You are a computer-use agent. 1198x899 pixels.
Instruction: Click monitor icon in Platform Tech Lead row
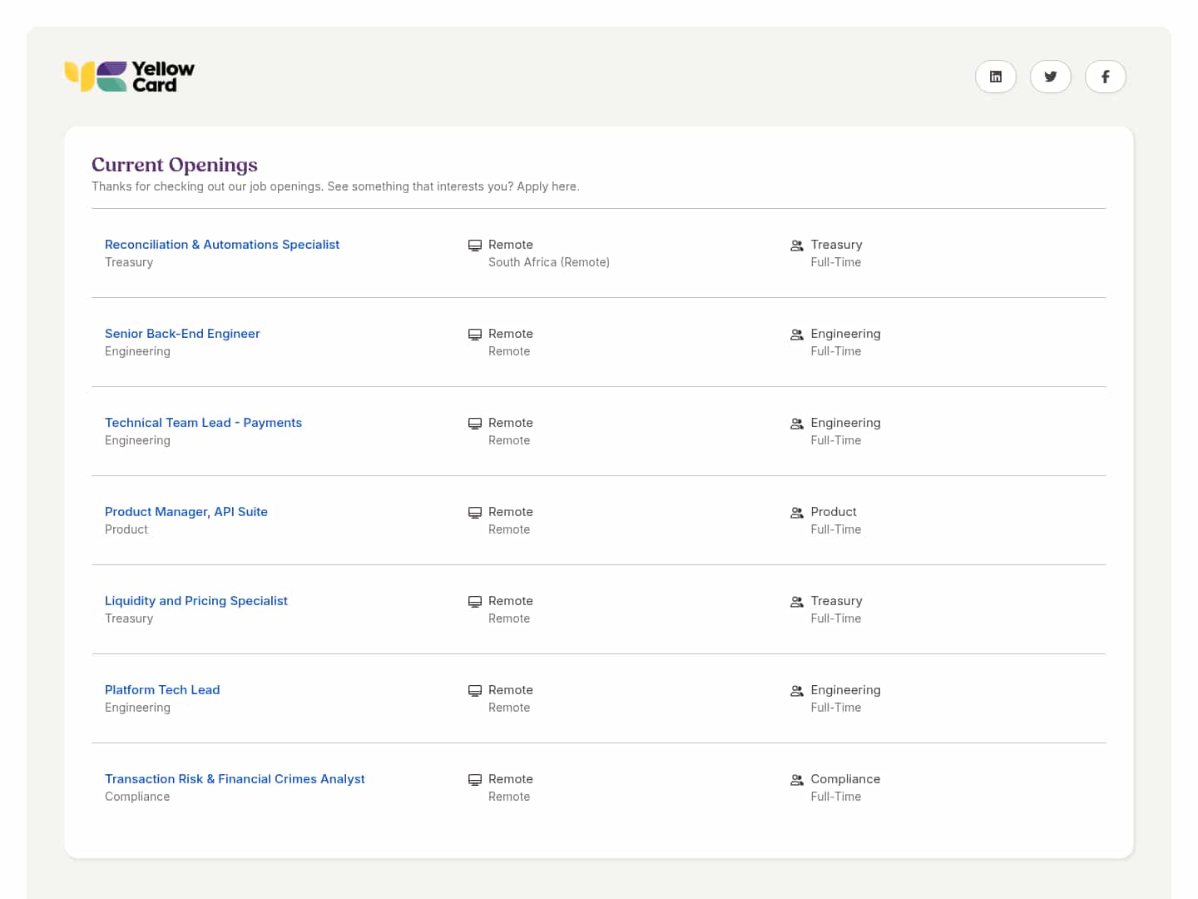point(475,691)
